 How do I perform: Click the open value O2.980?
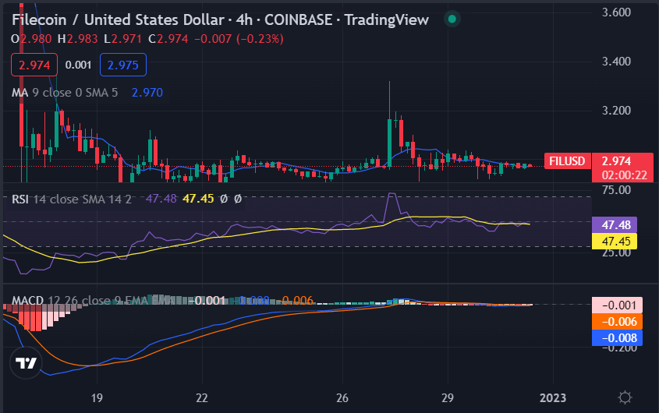31,39
